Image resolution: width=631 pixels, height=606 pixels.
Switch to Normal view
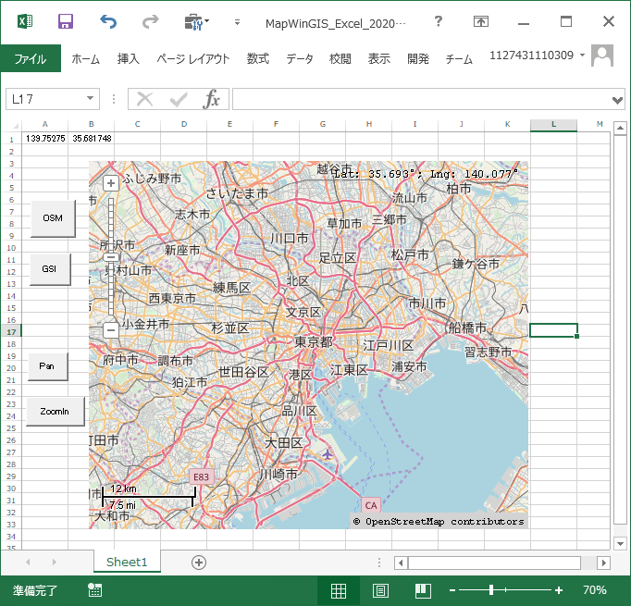tap(338, 590)
